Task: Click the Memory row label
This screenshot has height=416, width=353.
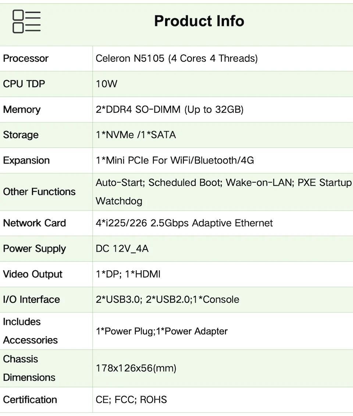Action: (x=22, y=110)
